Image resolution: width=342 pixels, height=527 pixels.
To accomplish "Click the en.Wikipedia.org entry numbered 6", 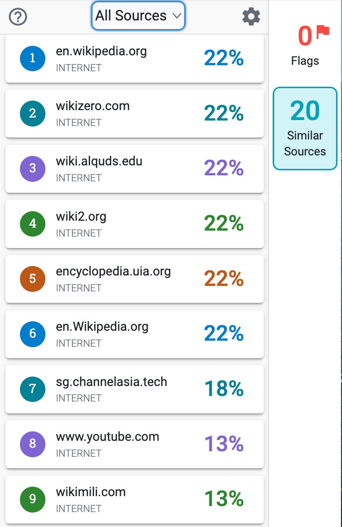I will click(x=135, y=334).
